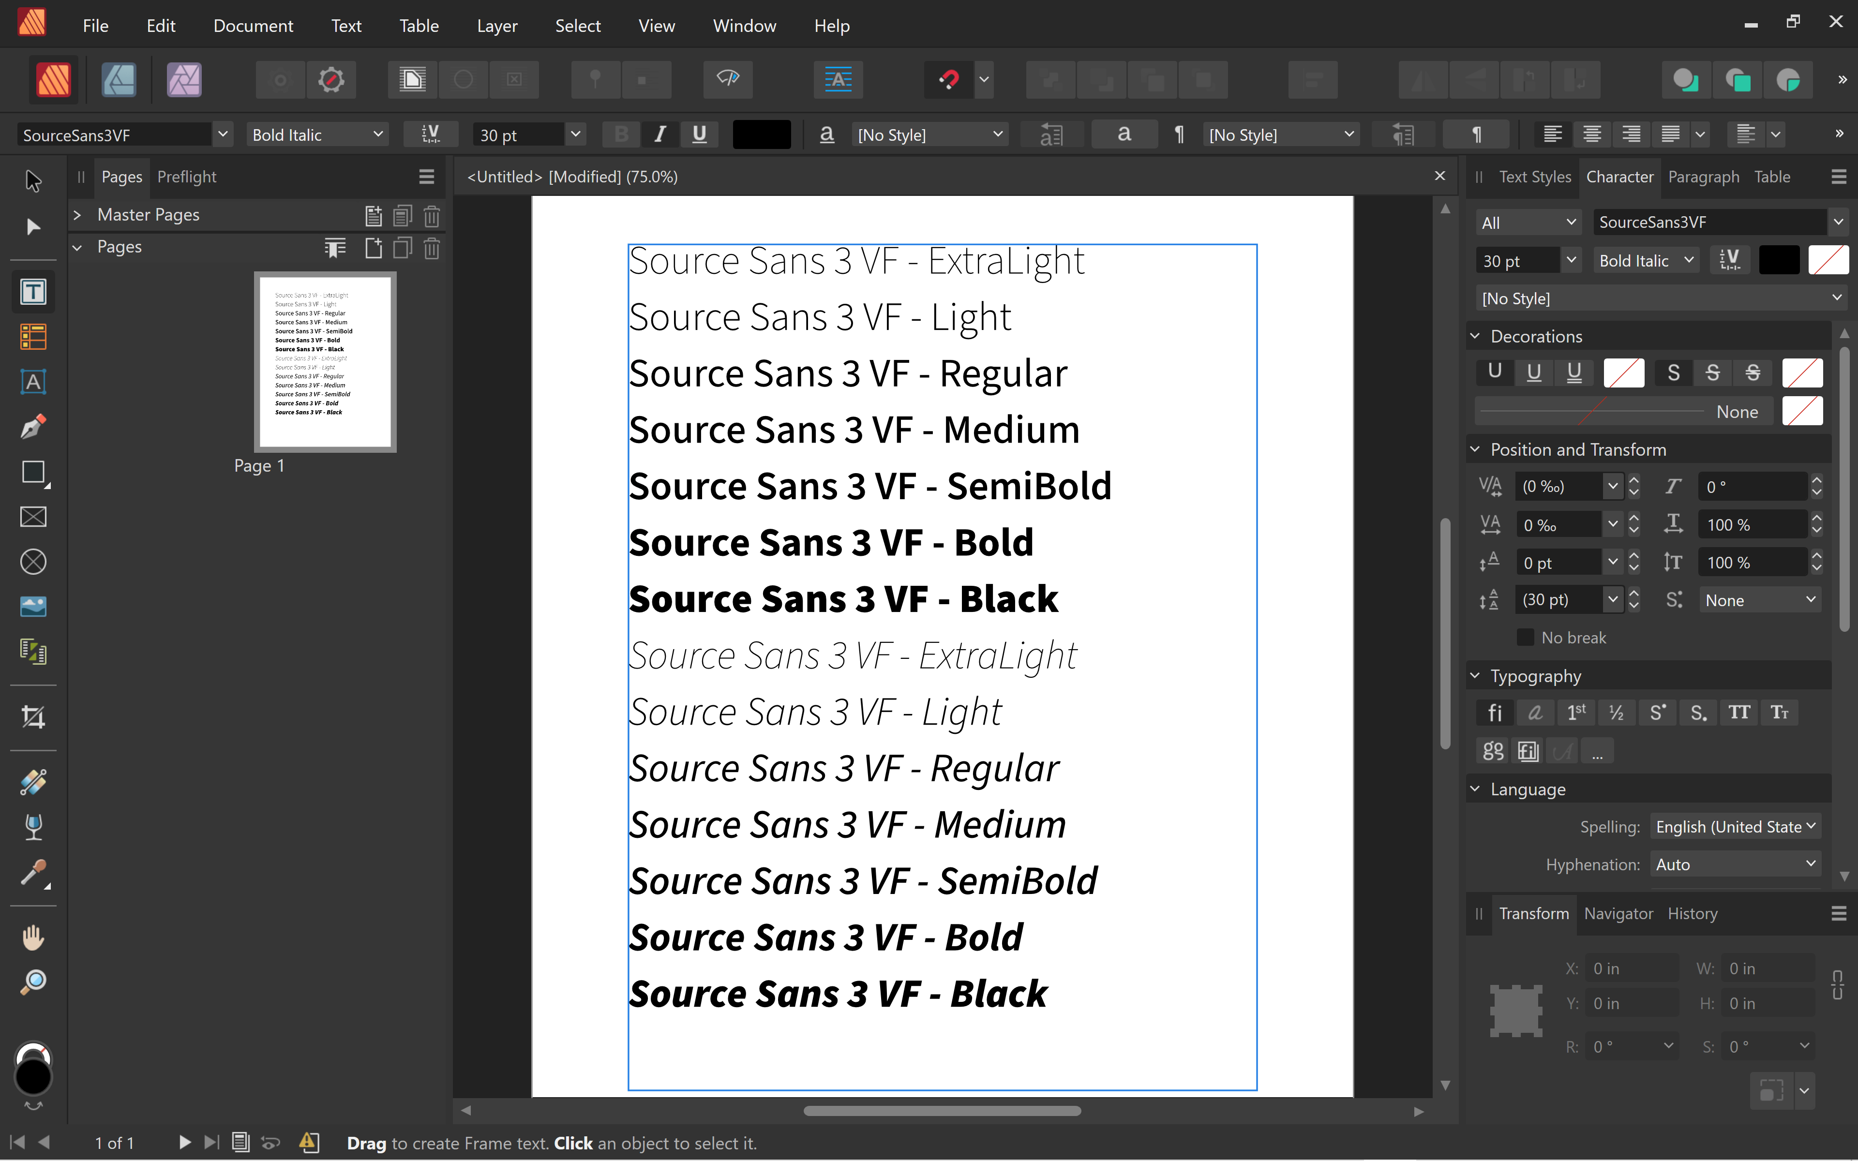Open the font size dropdown

click(x=575, y=134)
